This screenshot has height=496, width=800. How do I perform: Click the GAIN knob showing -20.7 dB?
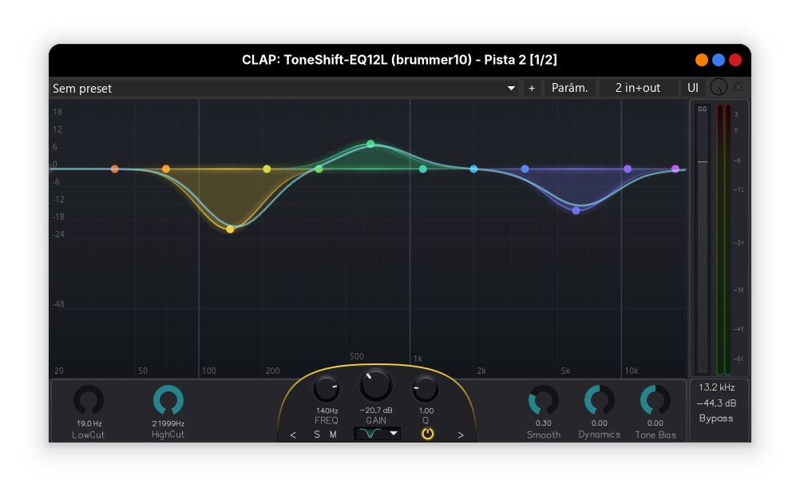[376, 386]
